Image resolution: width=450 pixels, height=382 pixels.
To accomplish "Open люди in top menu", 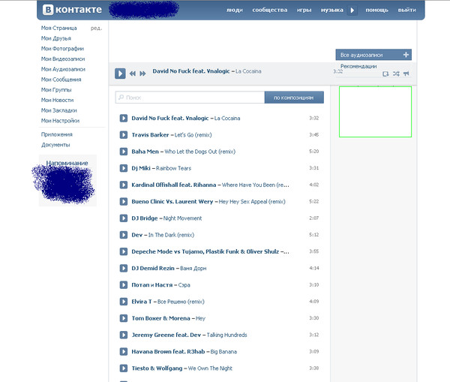I will point(235,10).
